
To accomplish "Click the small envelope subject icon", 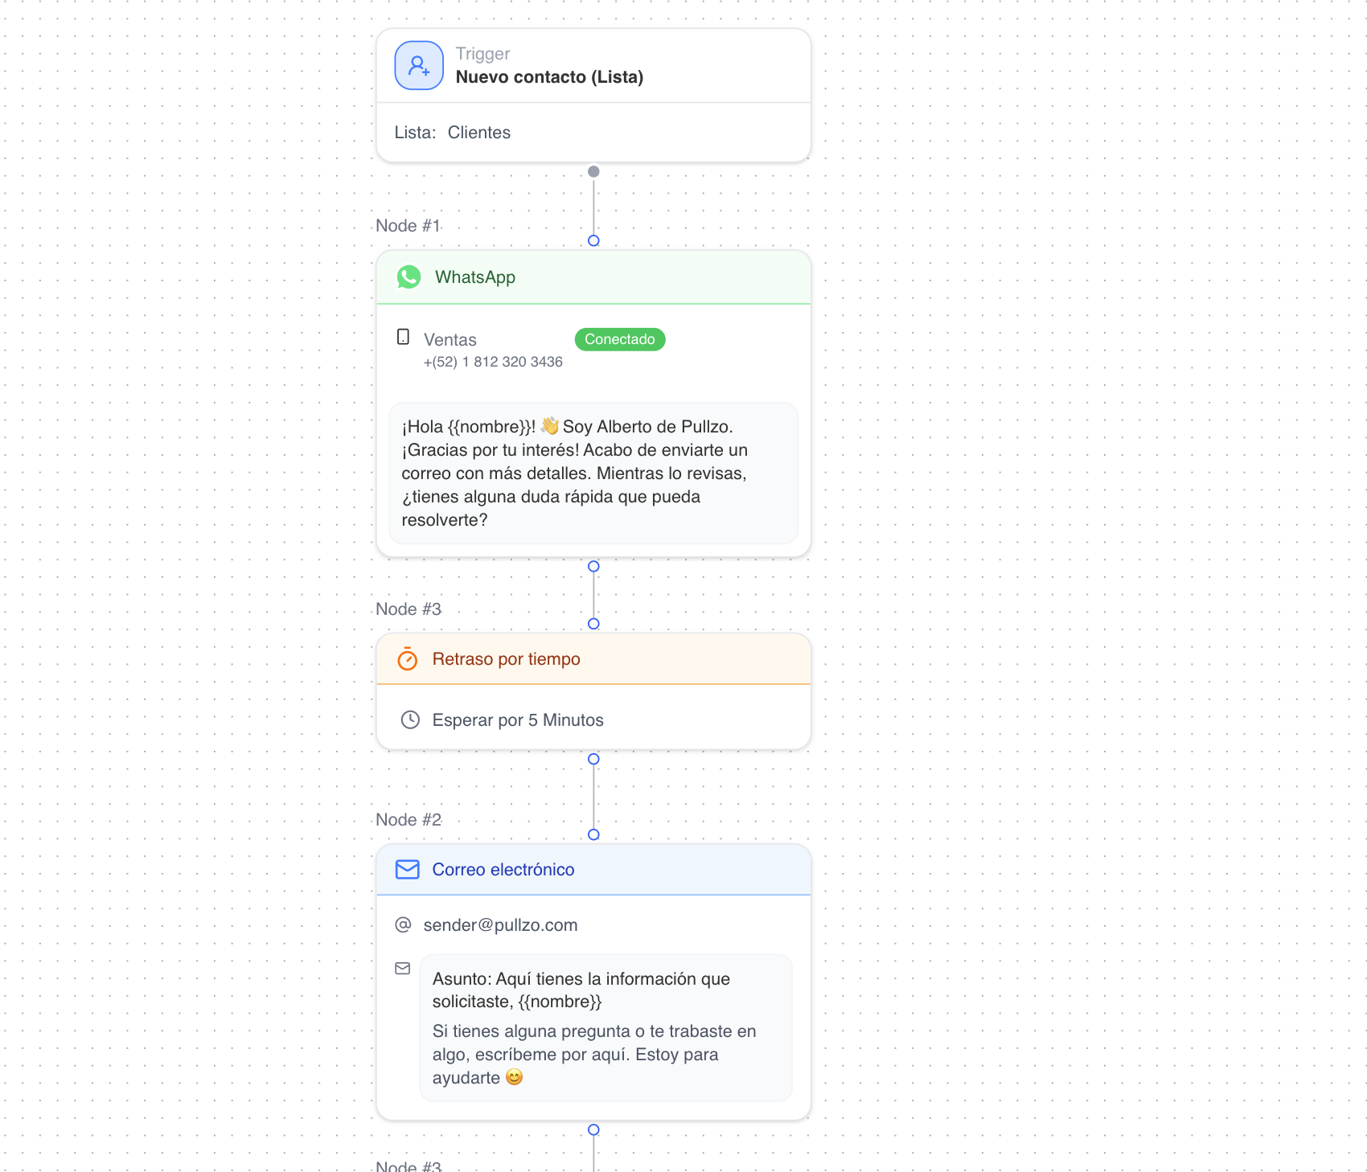I will click(x=403, y=969).
